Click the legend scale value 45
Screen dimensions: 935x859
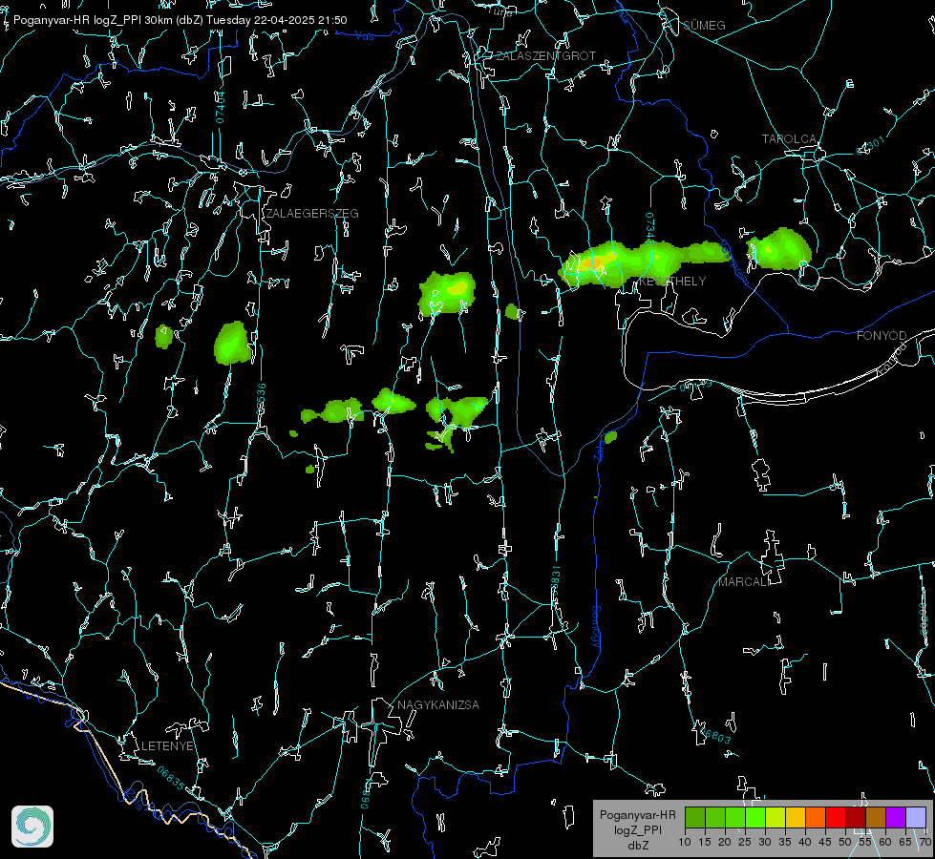tap(825, 843)
